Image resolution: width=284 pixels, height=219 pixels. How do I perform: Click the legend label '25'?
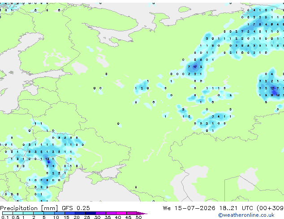coord(87,217)
